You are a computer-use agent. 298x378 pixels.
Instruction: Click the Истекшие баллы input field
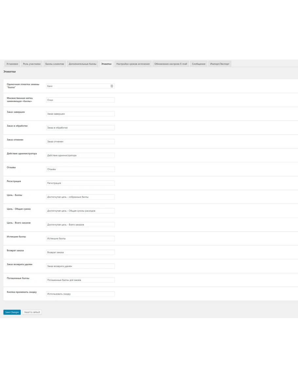tap(80, 239)
